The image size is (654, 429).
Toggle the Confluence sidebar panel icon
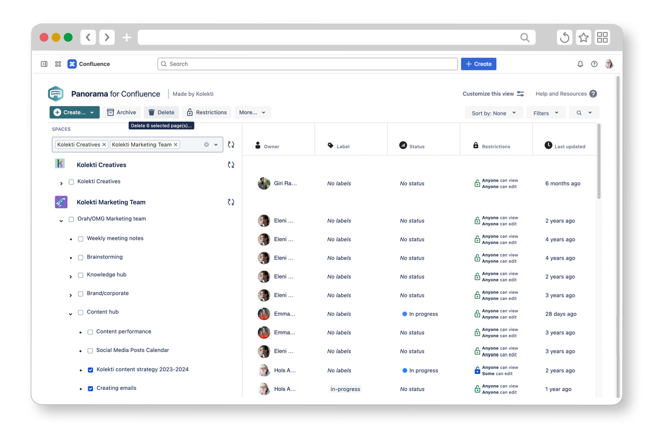point(44,64)
